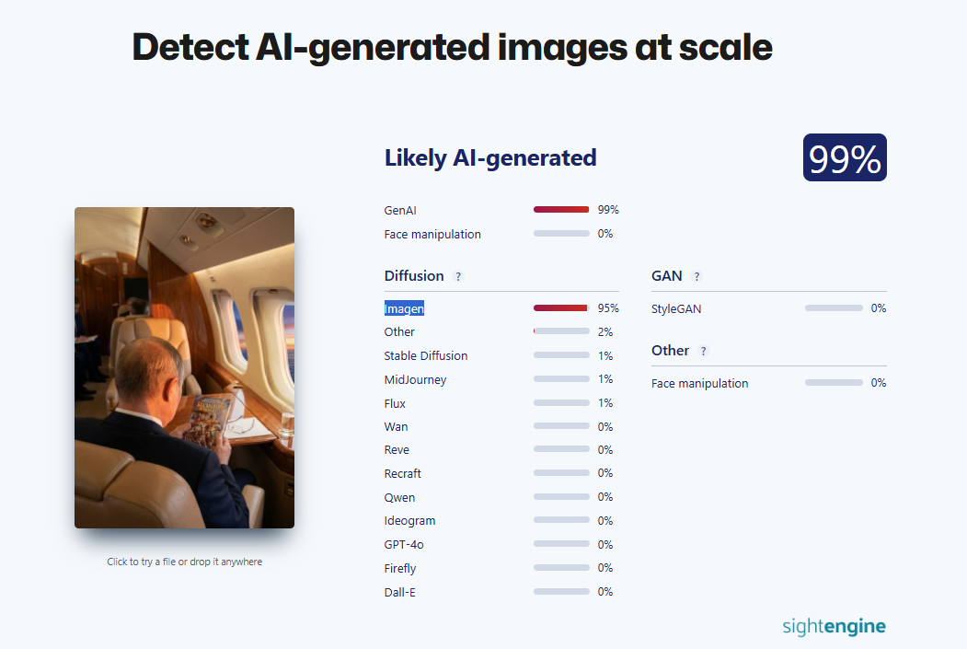This screenshot has height=649, width=967.
Task: Click the 99% score badge
Action: [x=845, y=157]
